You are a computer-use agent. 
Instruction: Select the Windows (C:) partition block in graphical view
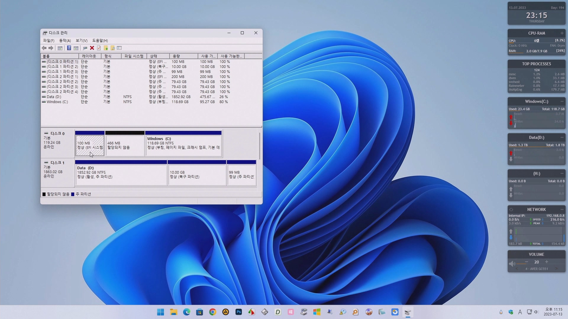(183, 144)
